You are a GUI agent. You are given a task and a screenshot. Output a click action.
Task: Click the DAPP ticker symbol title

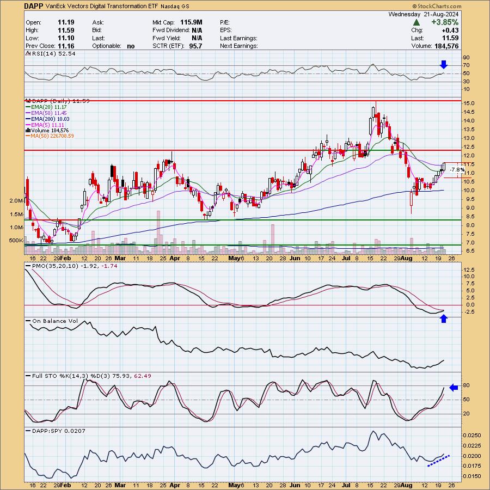pyautogui.click(x=34, y=6)
